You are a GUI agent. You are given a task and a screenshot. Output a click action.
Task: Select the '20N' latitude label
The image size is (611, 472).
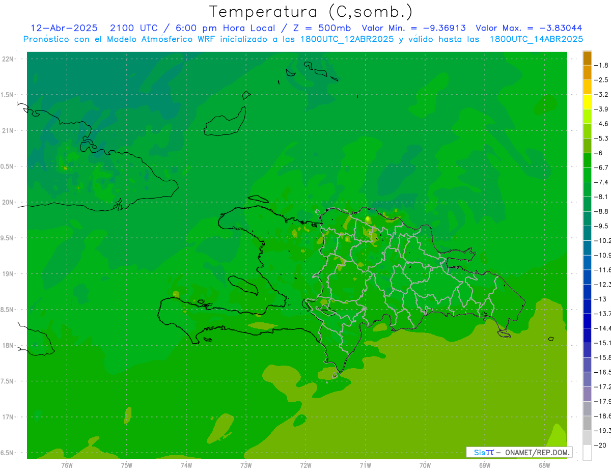pos(9,202)
